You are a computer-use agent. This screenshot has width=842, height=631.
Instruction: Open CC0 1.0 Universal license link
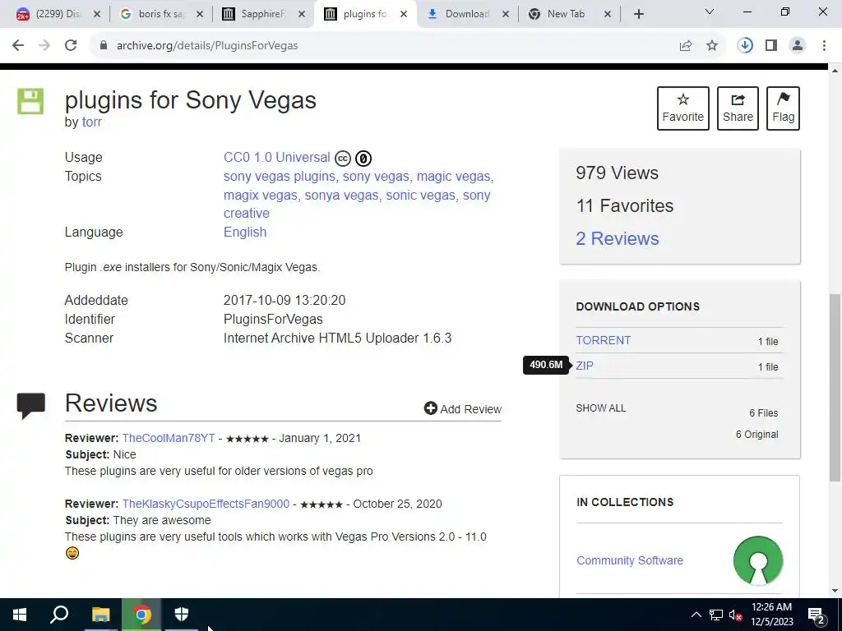[x=276, y=157]
